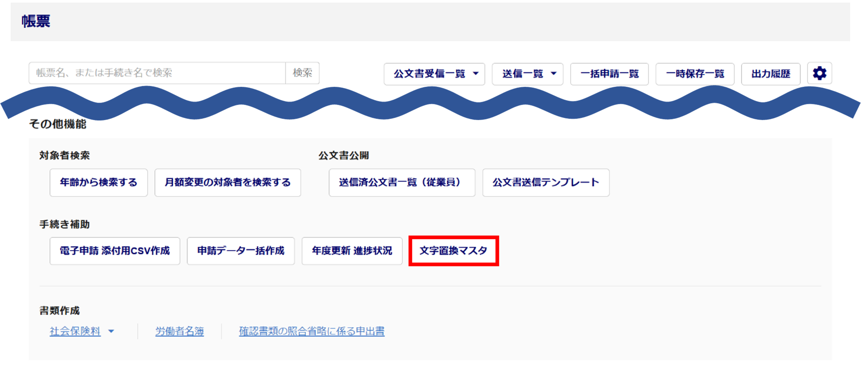The width and height of the screenshot is (861, 370).
Task: Open 確認書類の照合省略に係る申出書 link
Action: point(311,331)
